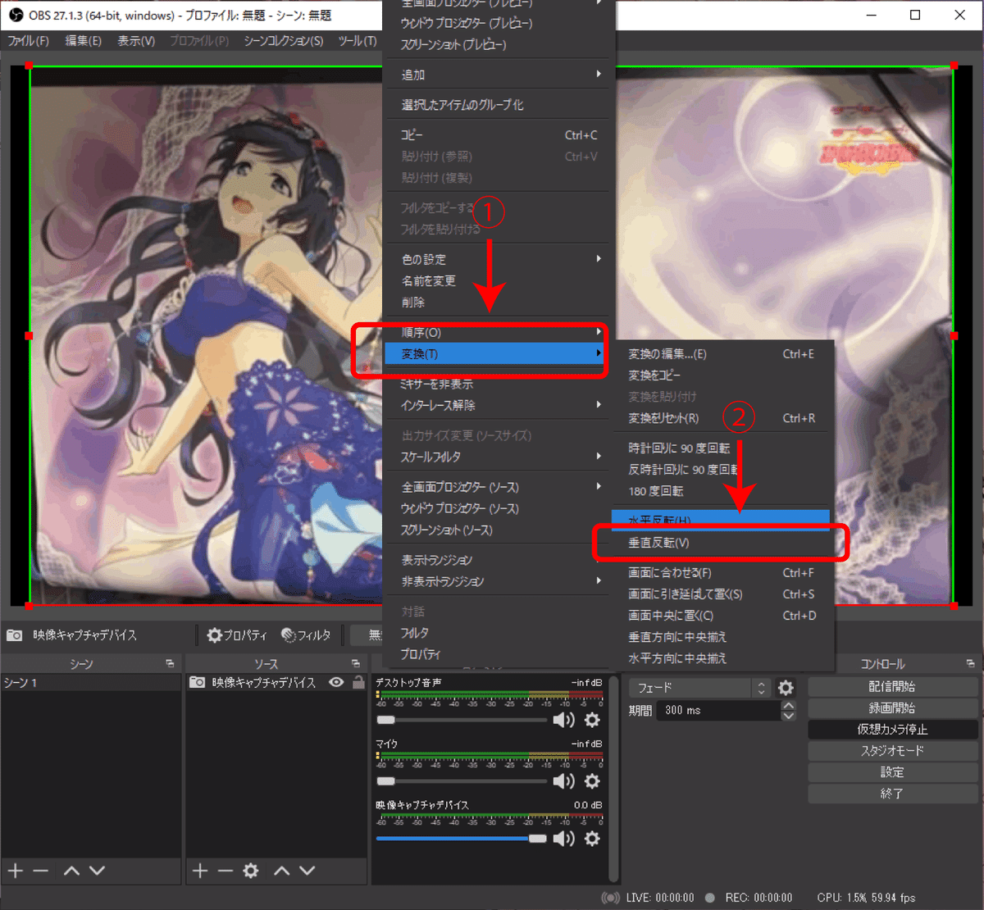Open source properties gear in ソース panel footer
This screenshot has width=984, height=910.
point(251,871)
